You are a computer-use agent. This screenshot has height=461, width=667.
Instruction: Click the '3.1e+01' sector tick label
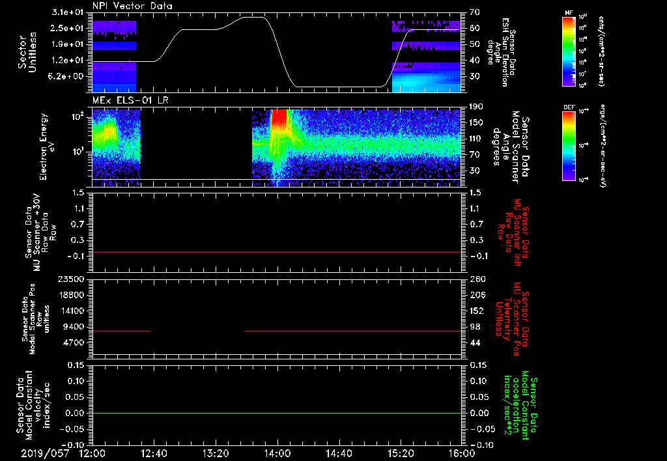coord(68,12)
